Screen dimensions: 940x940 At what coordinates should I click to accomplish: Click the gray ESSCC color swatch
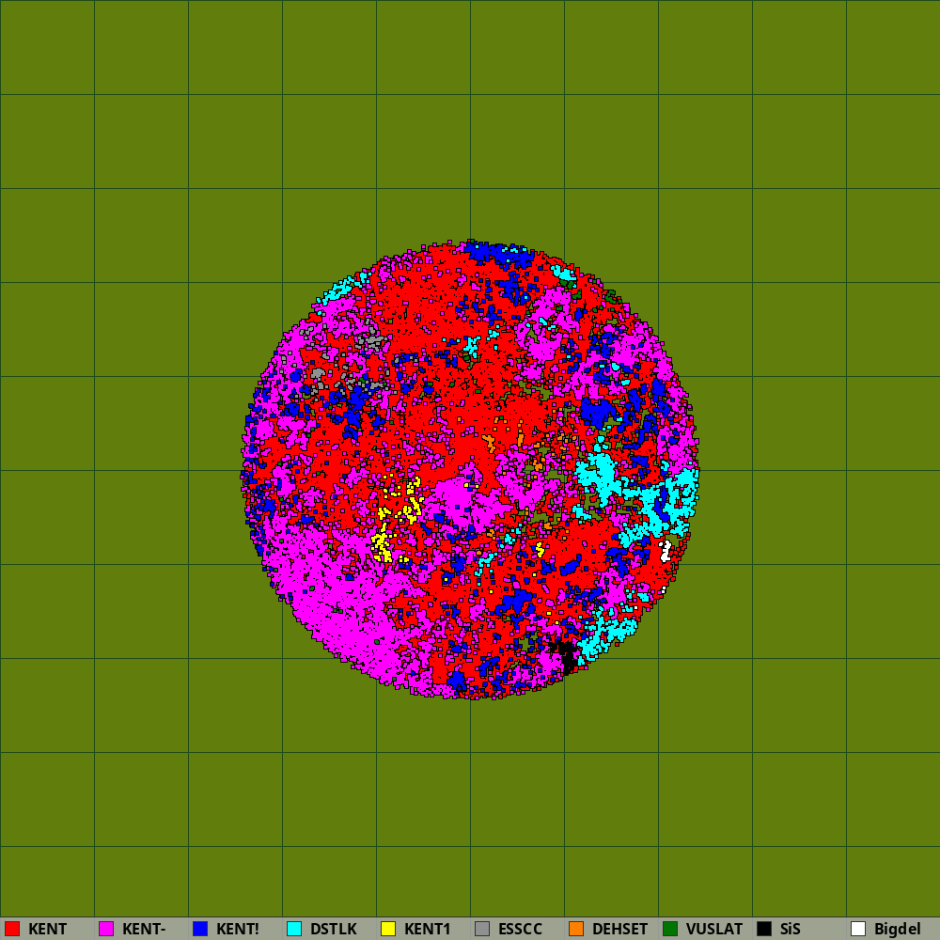[x=482, y=929]
